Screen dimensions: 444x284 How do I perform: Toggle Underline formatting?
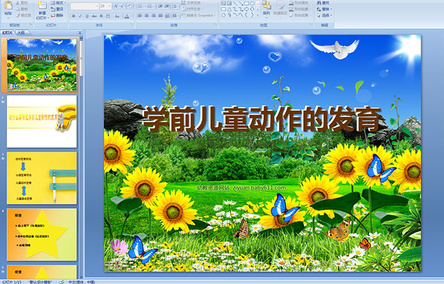click(x=87, y=16)
